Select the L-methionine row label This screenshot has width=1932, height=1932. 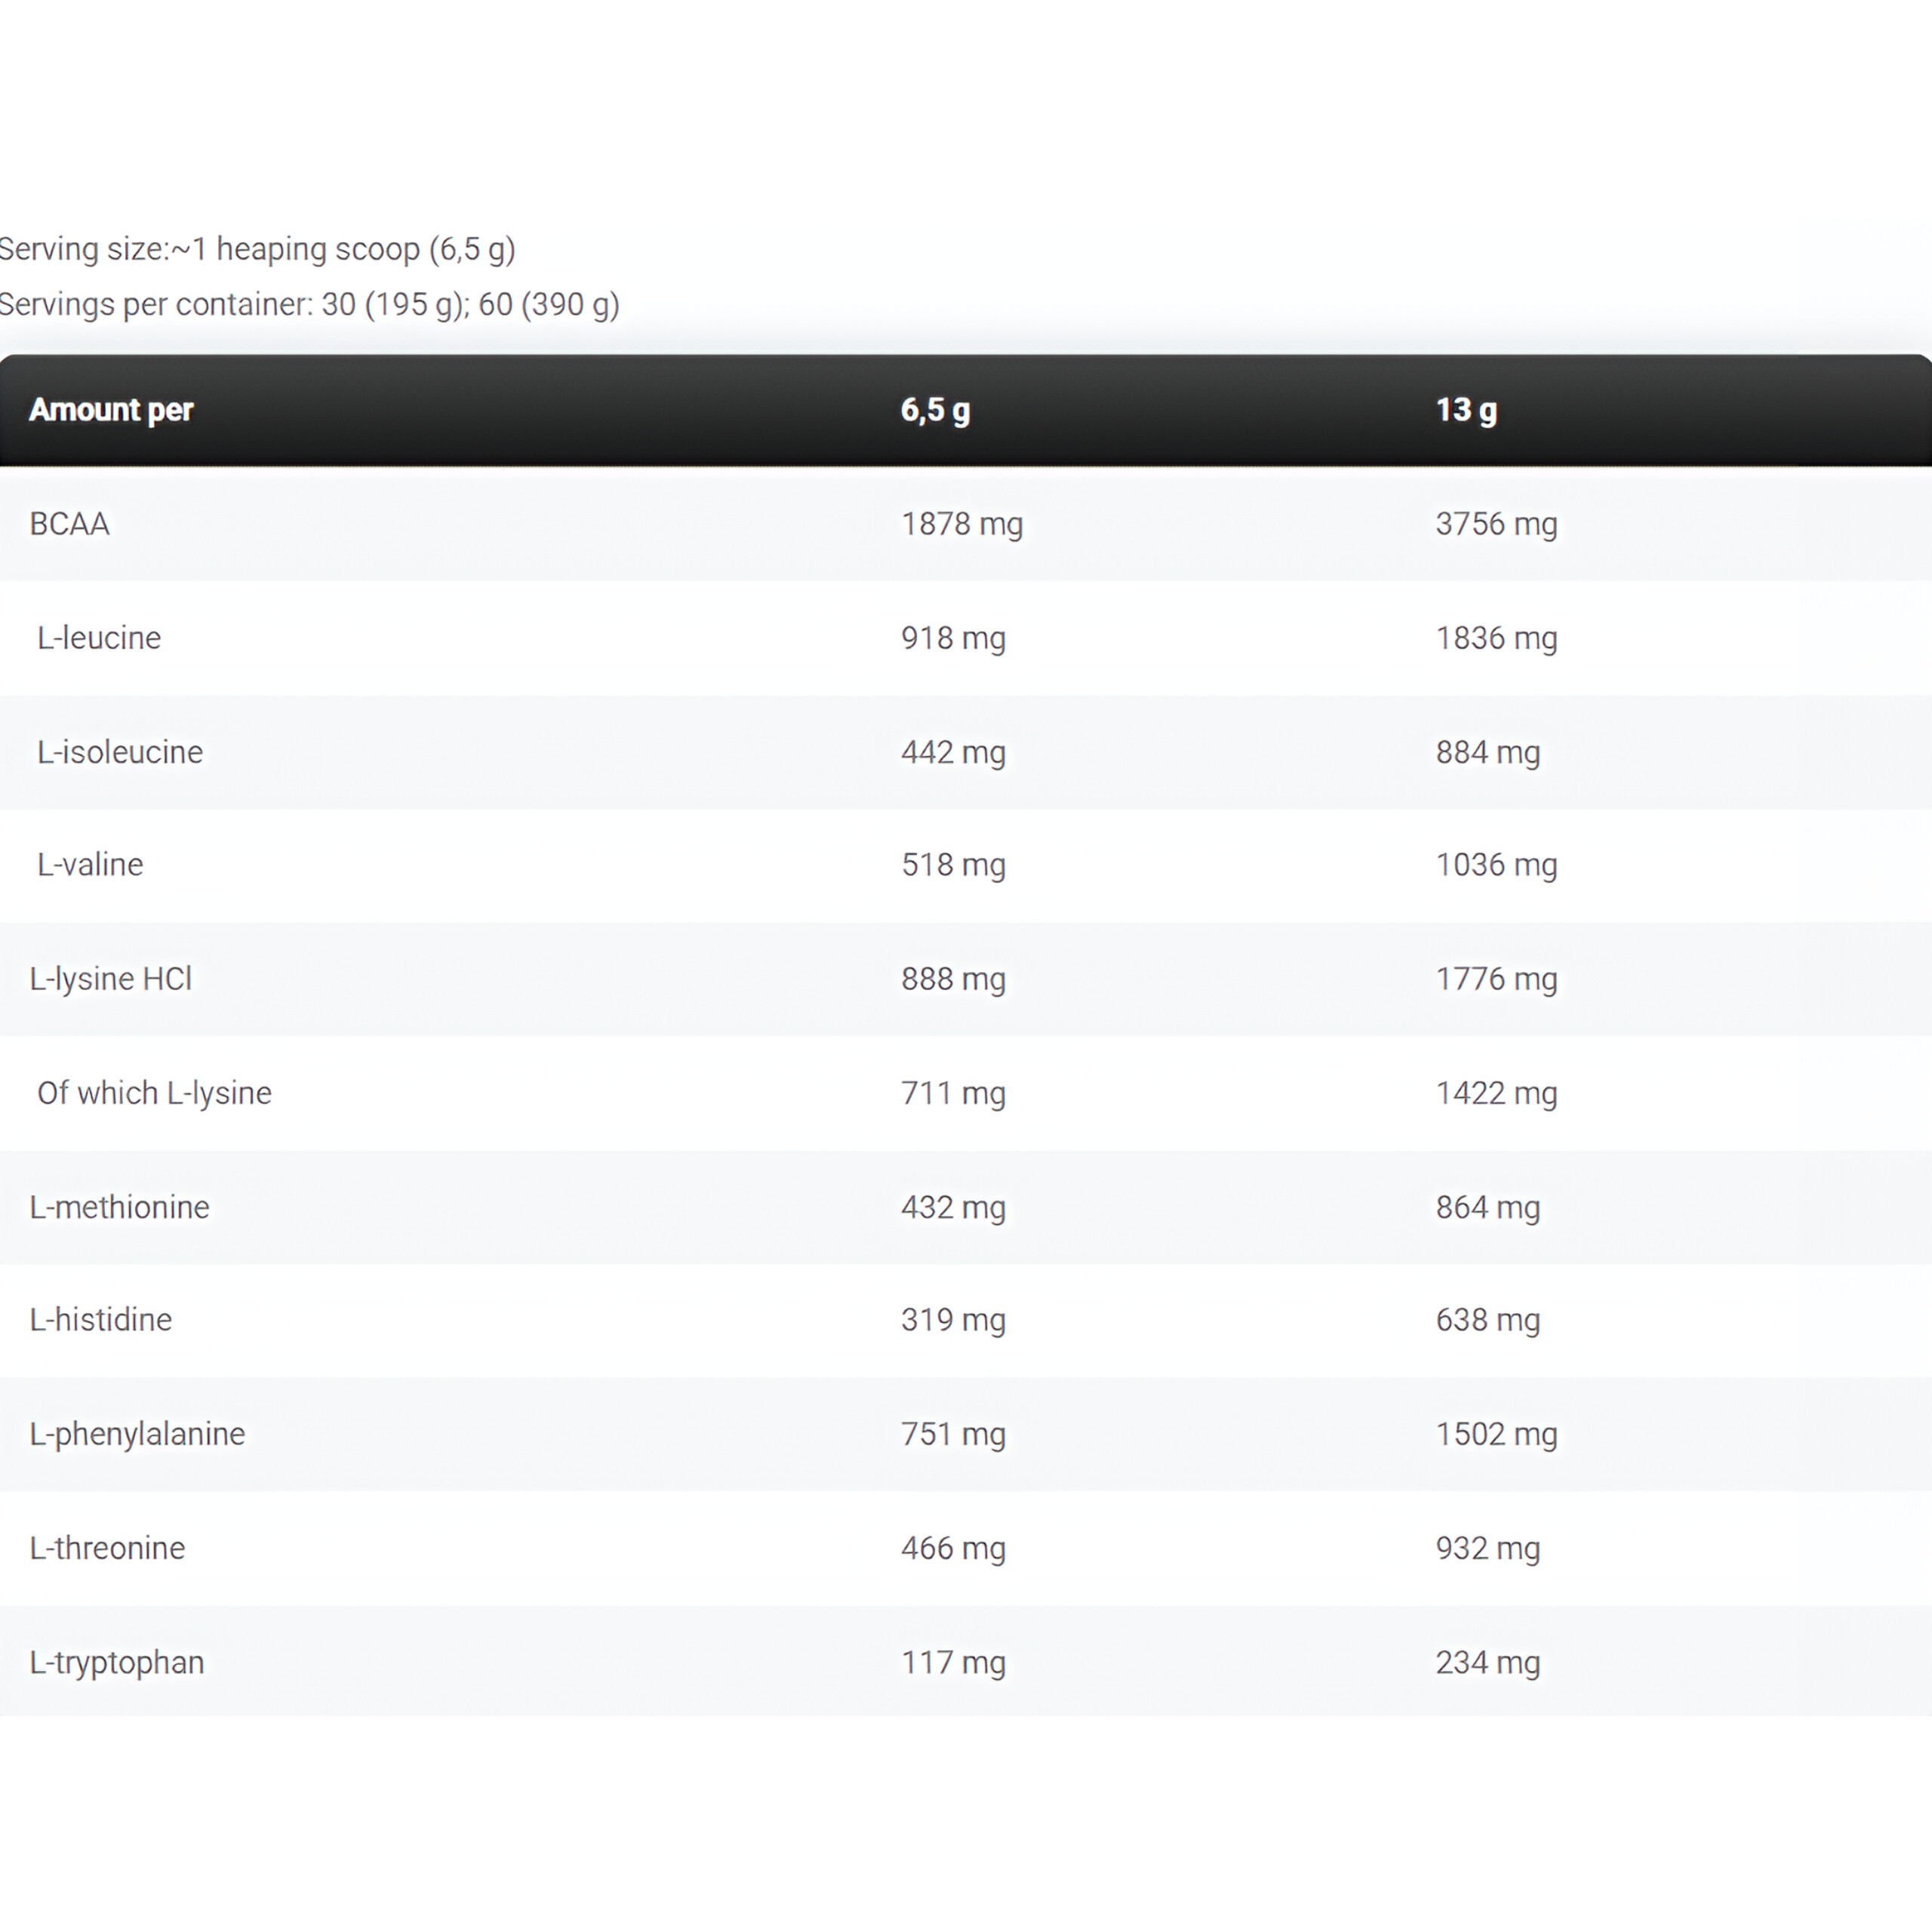[x=120, y=1207]
